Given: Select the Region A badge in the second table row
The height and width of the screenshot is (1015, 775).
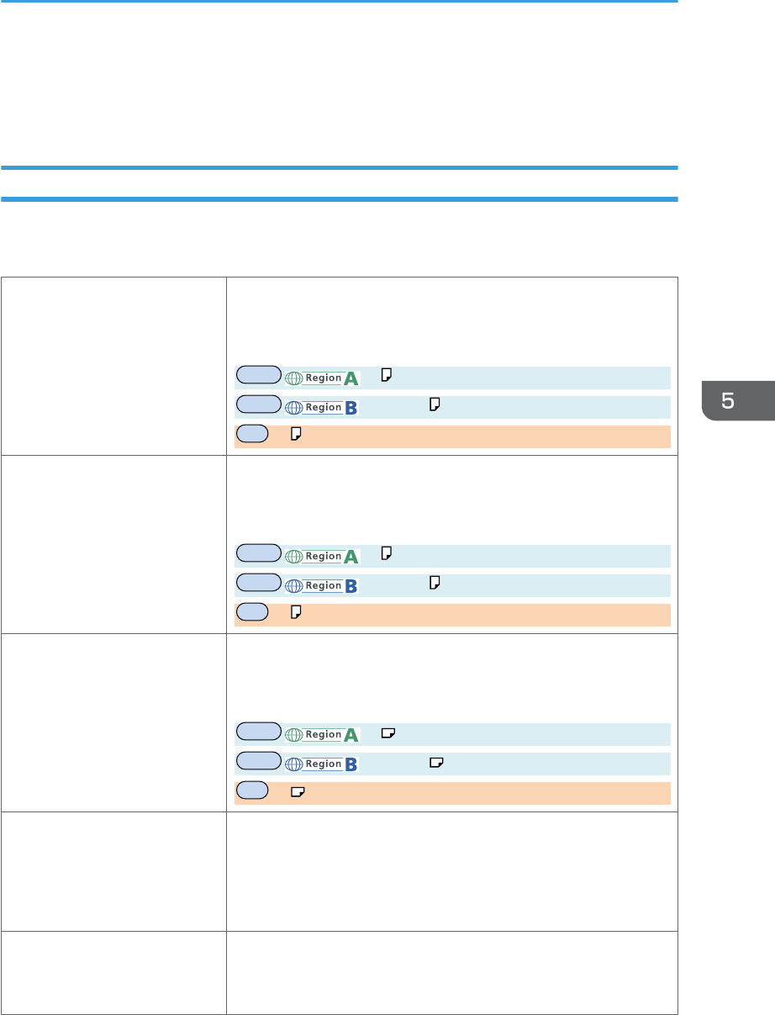Looking at the screenshot, I should coord(323,556).
